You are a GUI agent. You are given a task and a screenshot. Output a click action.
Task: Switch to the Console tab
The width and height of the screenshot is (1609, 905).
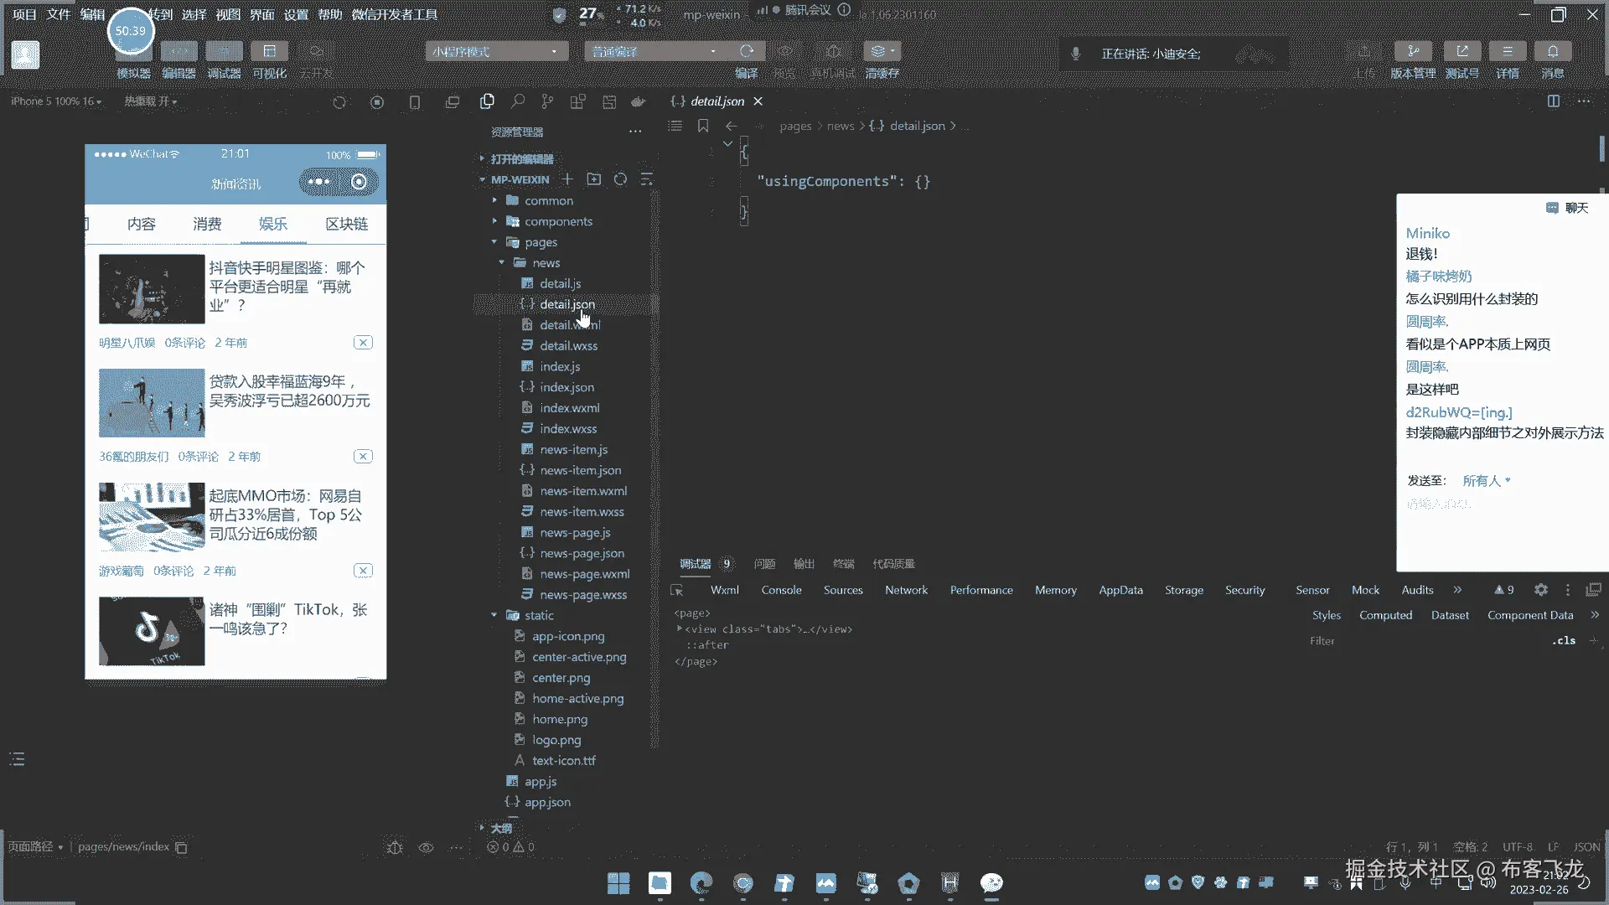coord(781,590)
